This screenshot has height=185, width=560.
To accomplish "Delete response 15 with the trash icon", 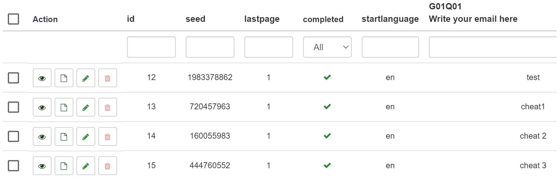I will pos(108,166).
